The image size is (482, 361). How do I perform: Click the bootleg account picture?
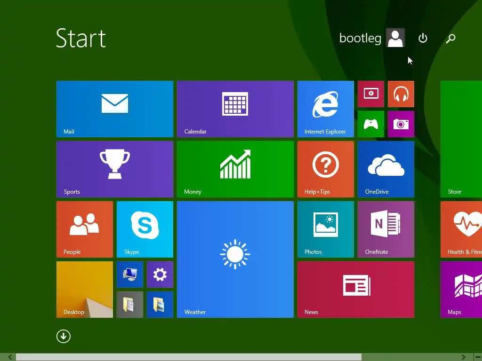click(x=395, y=38)
